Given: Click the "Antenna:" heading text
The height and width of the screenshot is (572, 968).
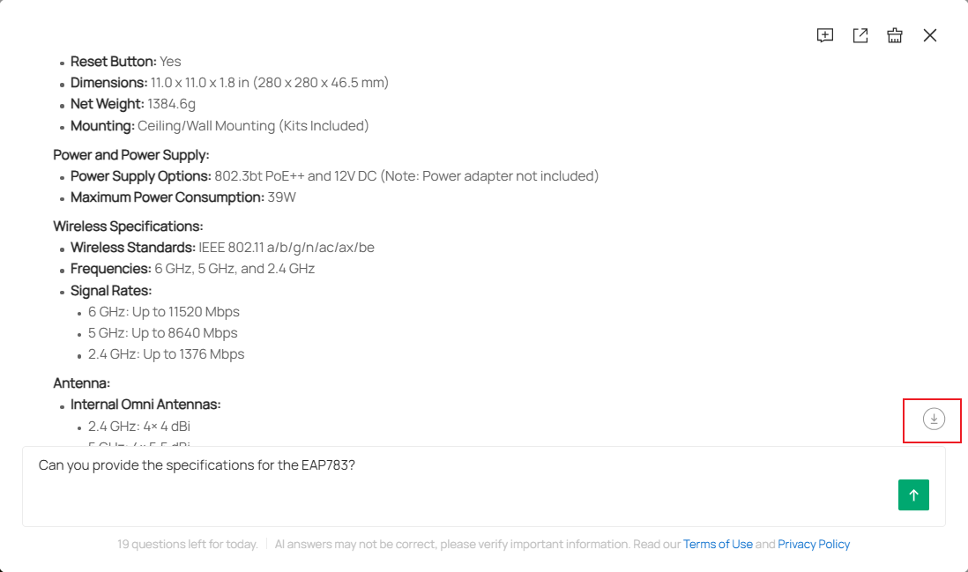Looking at the screenshot, I should pyautogui.click(x=82, y=383).
